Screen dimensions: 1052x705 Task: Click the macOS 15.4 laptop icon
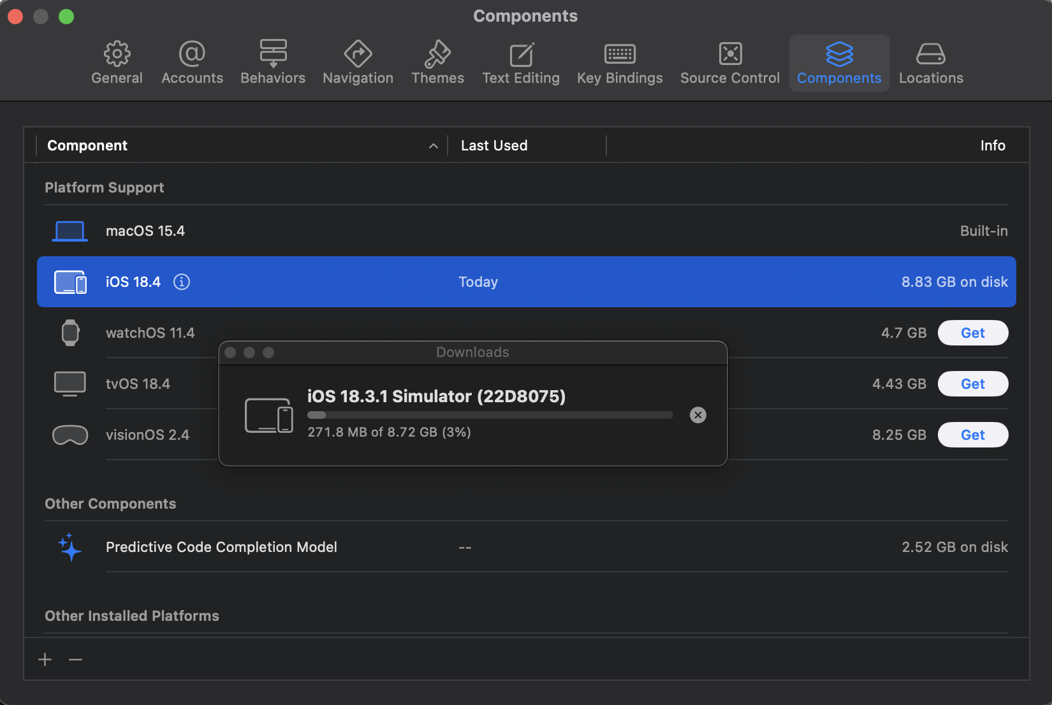pyautogui.click(x=69, y=231)
